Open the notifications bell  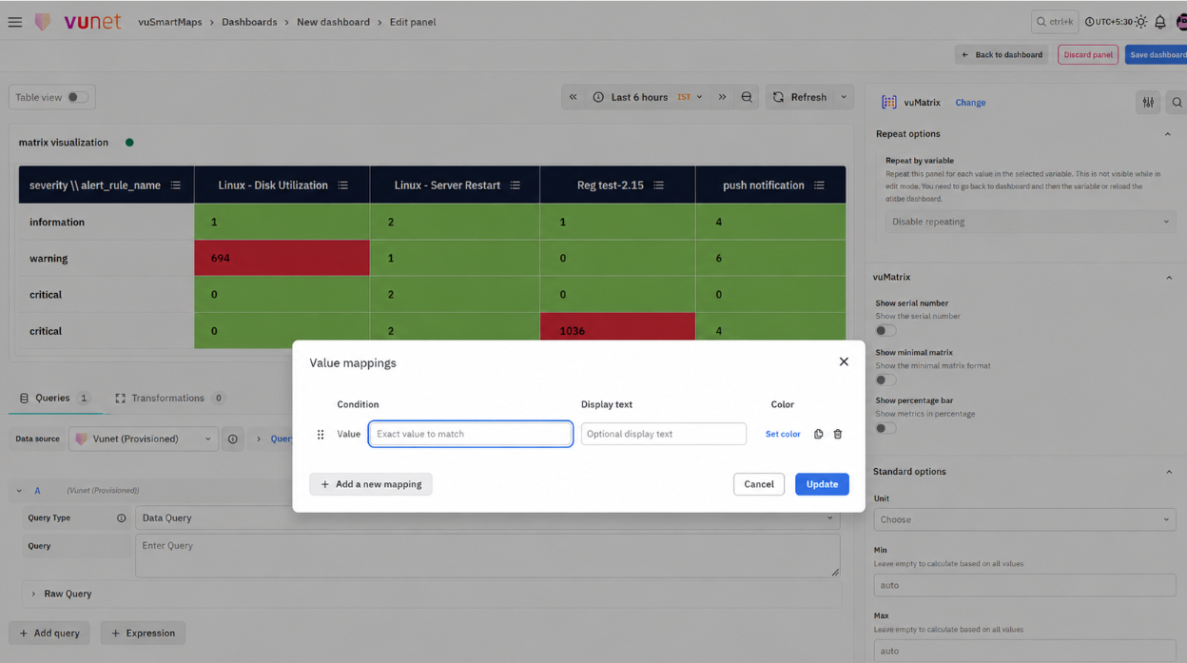click(x=1160, y=22)
